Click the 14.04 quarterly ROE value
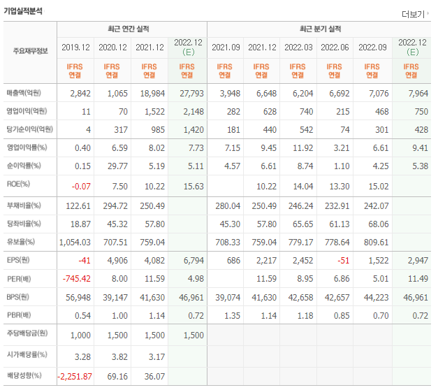Viewport: 438px width, 390px height. click(303, 187)
